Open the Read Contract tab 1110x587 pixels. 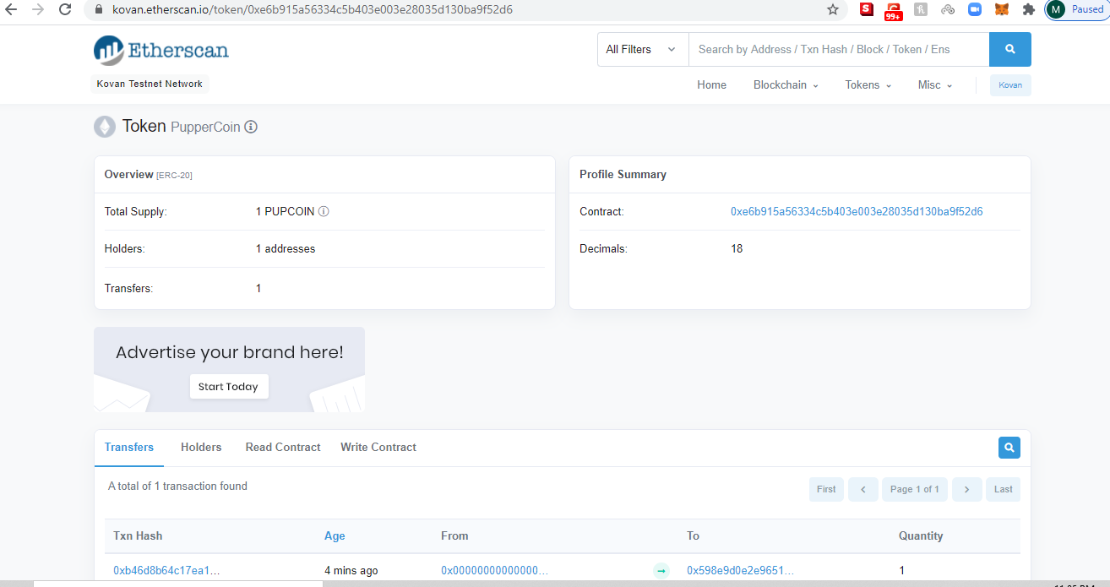(283, 448)
